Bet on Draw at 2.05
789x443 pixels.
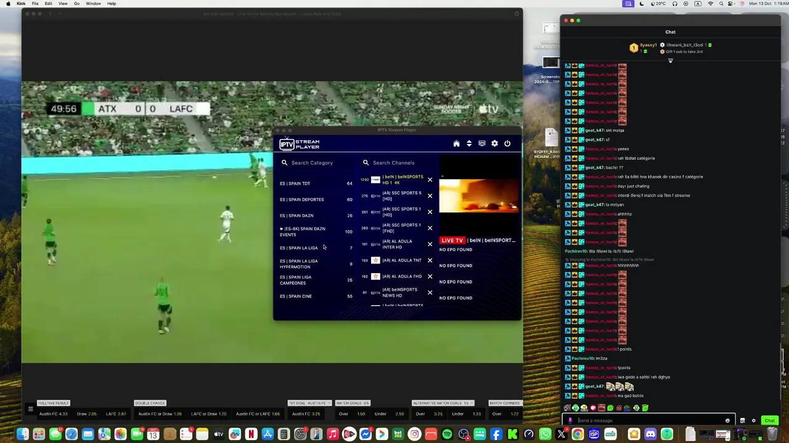pyautogui.click(x=88, y=414)
